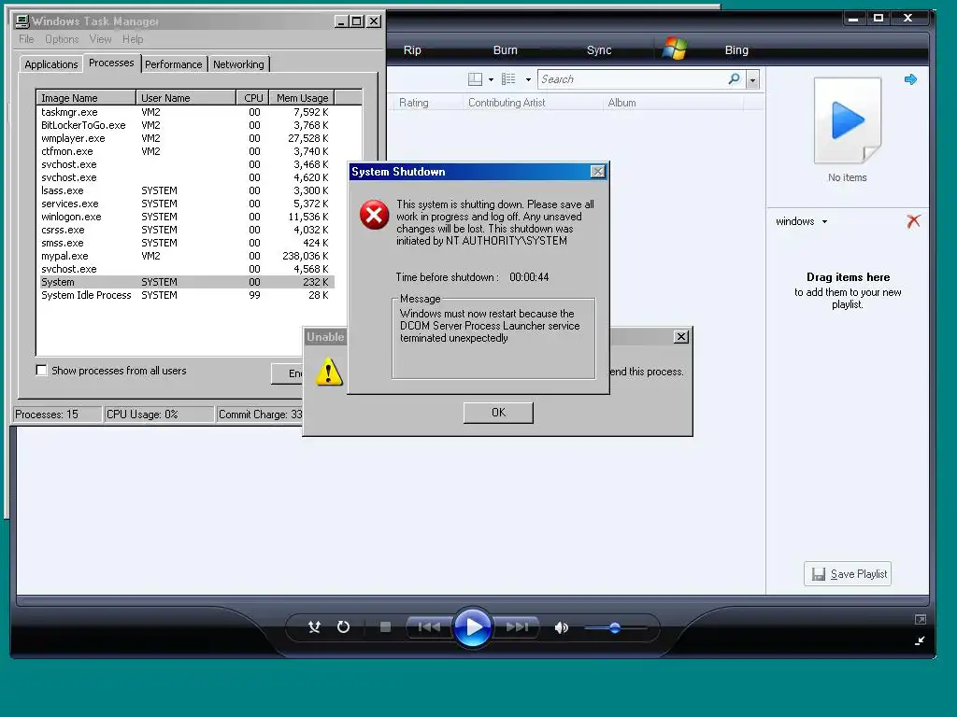The height and width of the screenshot is (717, 957).
Task: Select the csrss.exe process row
Action: pyautogui.click(x=186, y=230)
